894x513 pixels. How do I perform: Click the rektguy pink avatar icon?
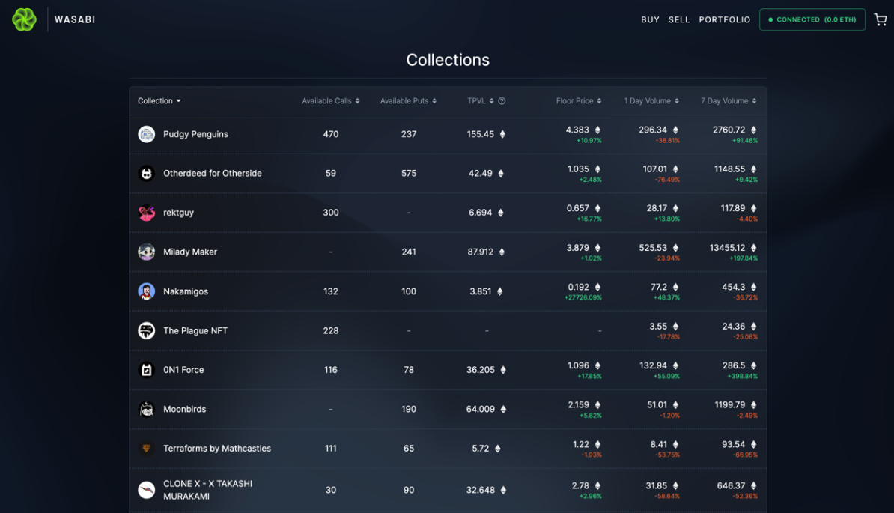click(147, 213)
